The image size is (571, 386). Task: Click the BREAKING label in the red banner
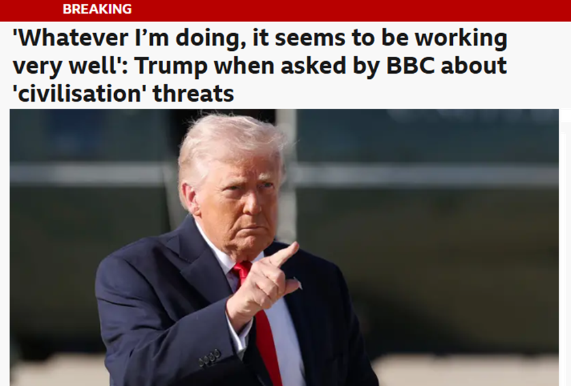click(x=97, y=8)
